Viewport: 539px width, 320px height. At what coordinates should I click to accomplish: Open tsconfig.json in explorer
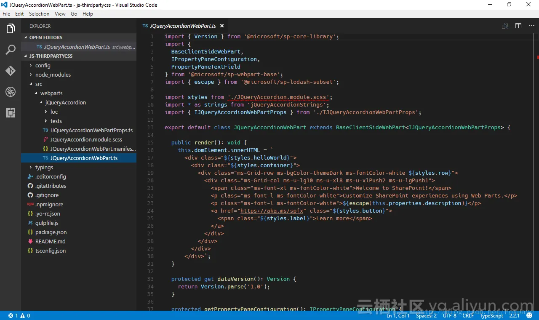(x=79, y=251)
